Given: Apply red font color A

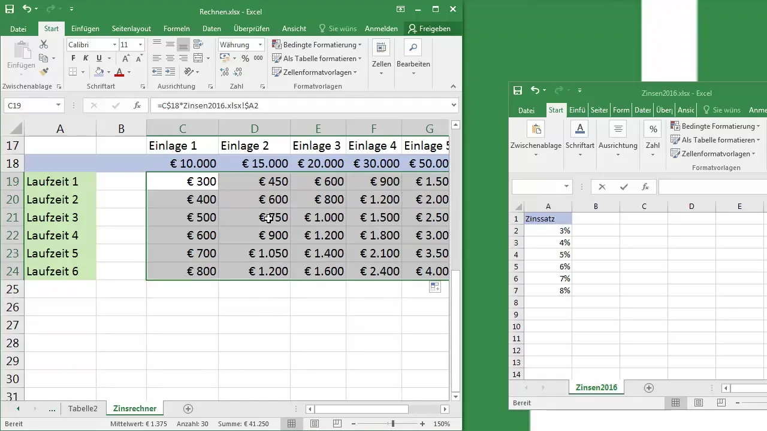Looking at the screenshot, I should click(x=119, y=72).
